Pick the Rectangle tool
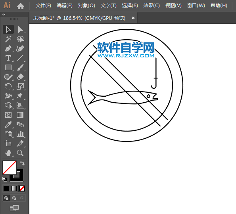 8,67
